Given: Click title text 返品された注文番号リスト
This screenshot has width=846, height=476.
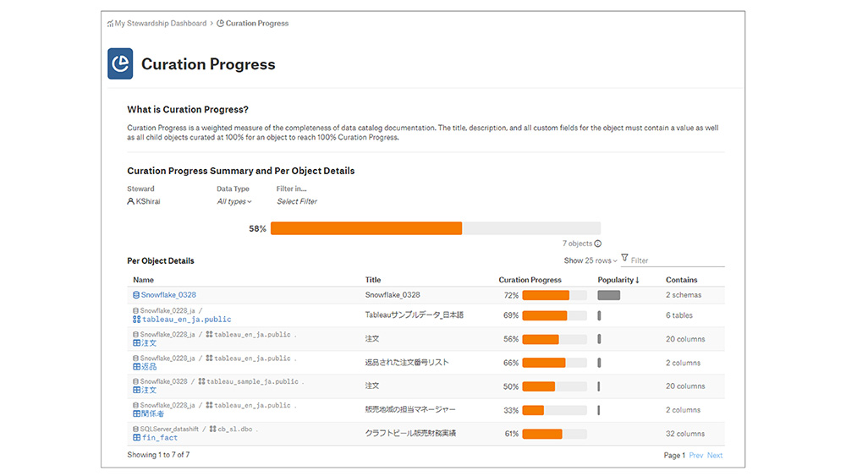Looking at the screenshot, I should [x=407, y=362].
